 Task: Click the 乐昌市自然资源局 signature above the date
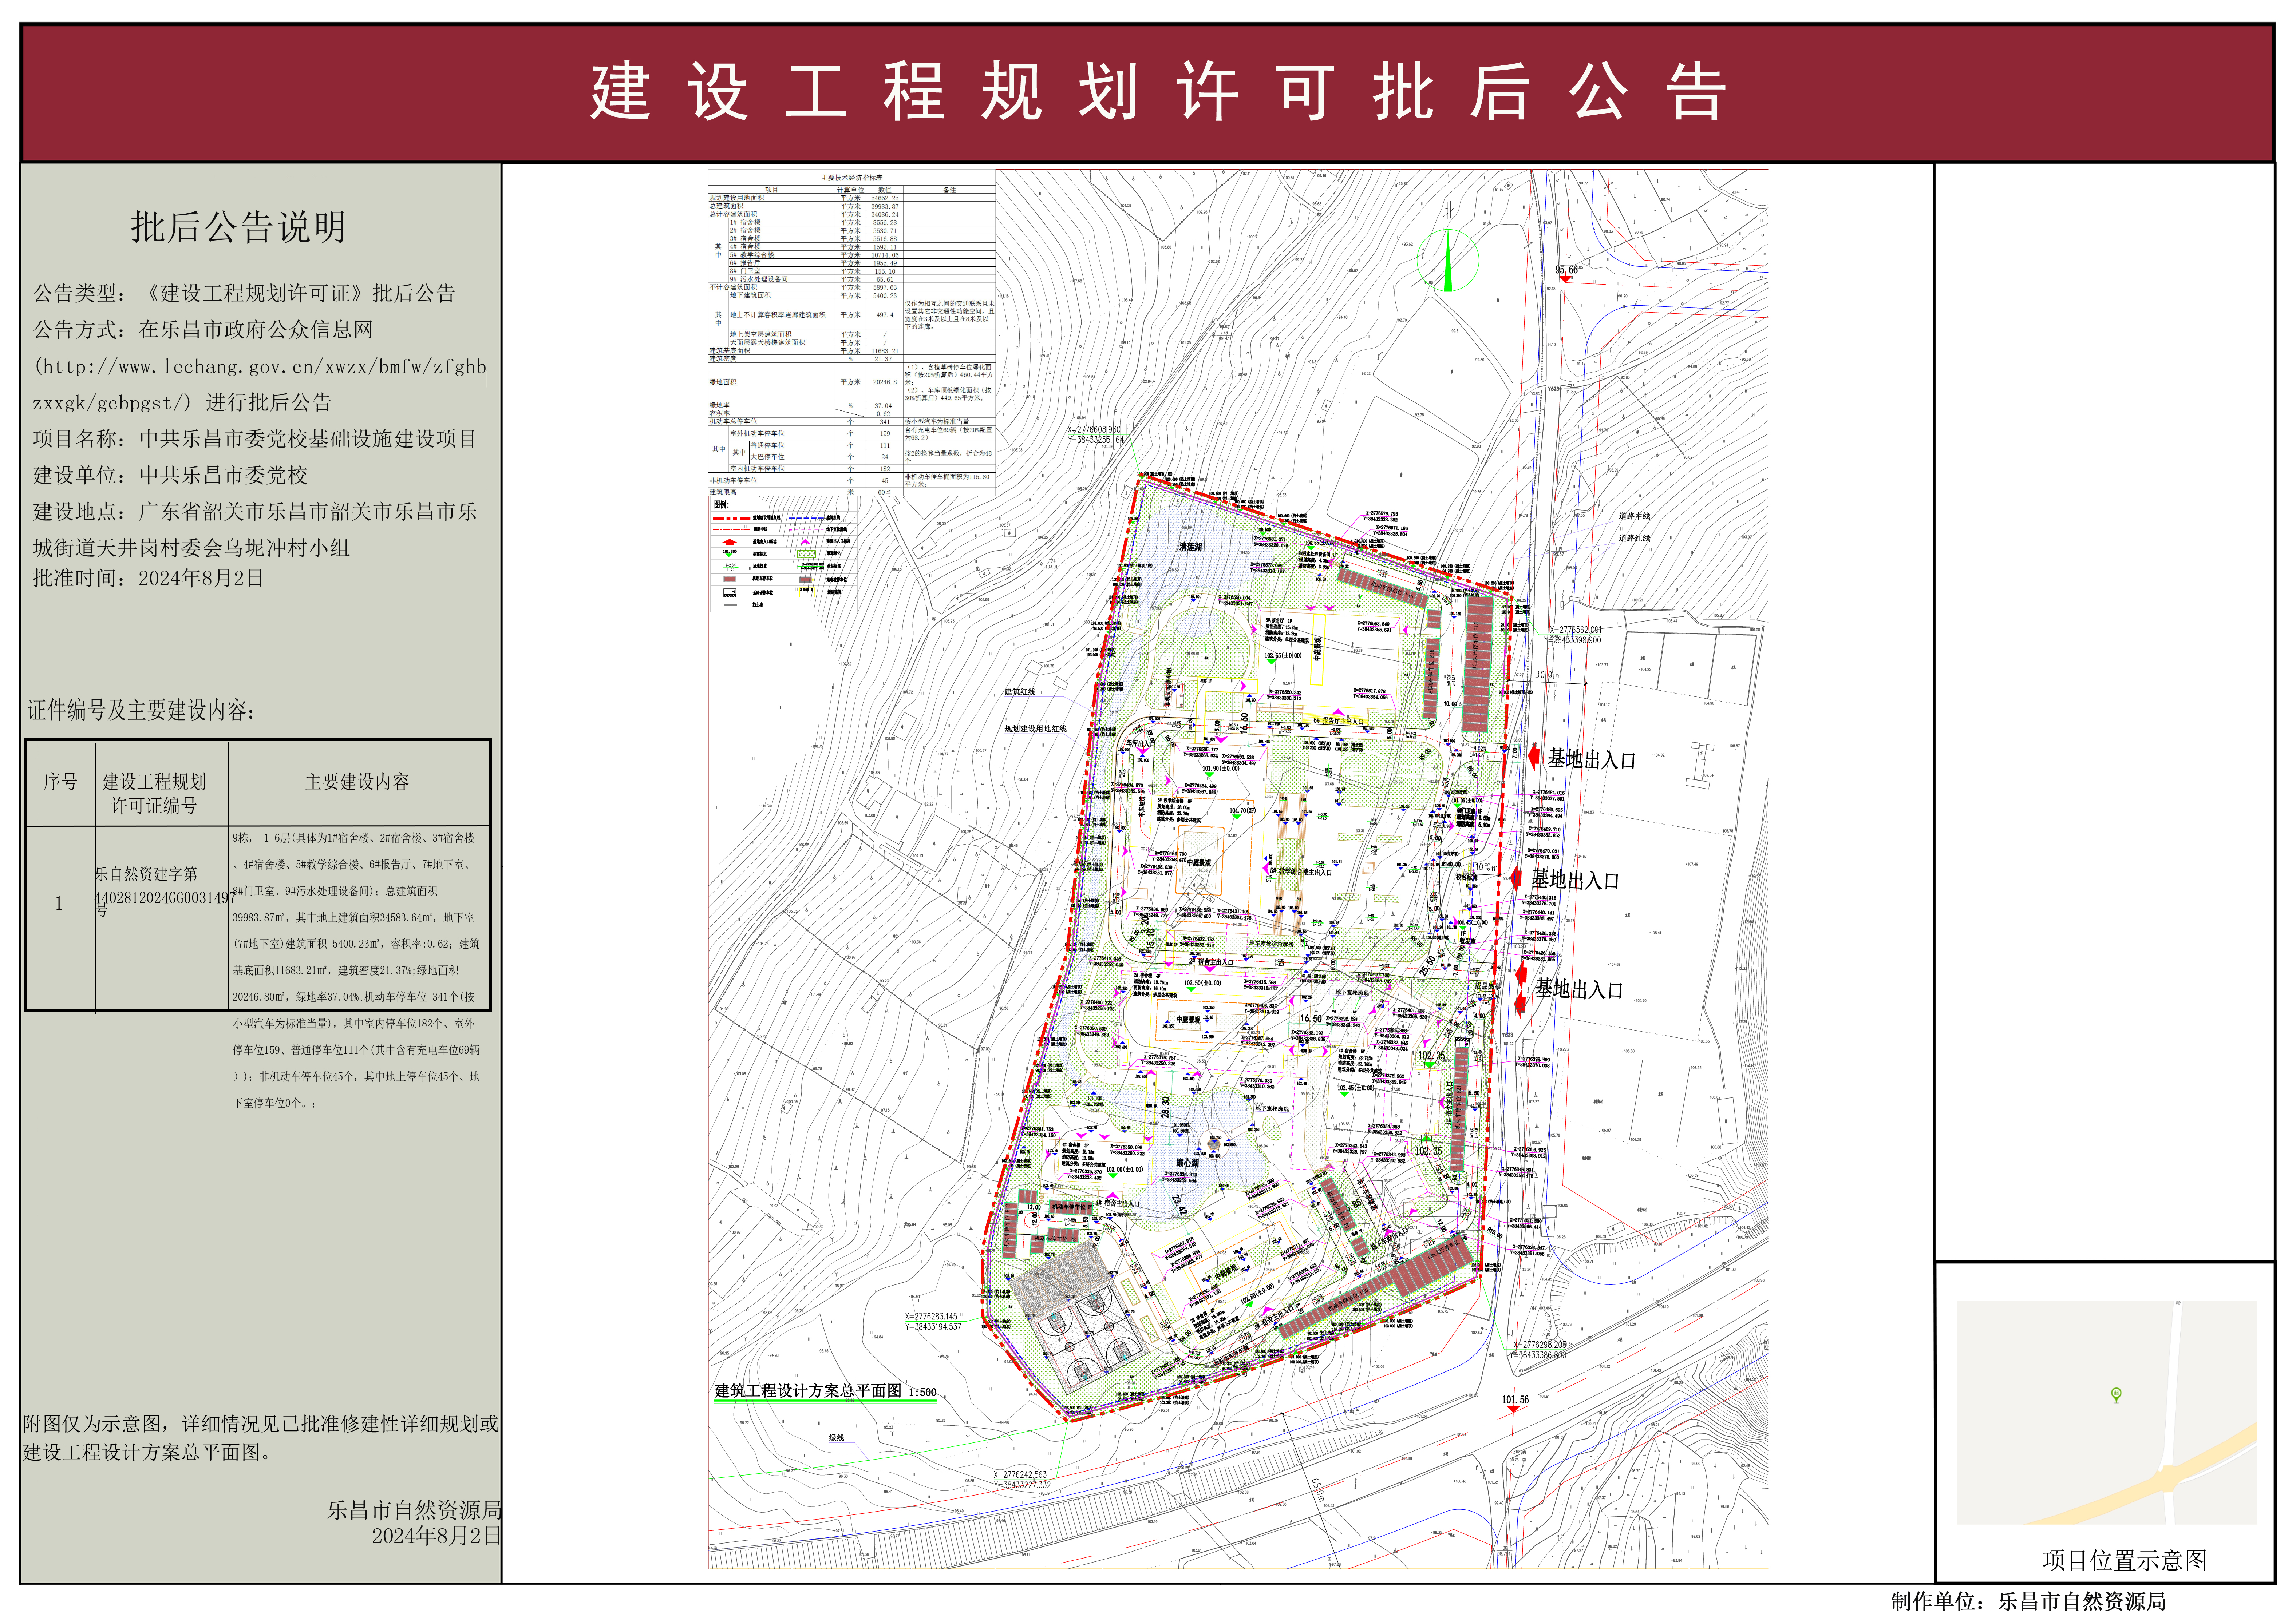click(414, 1510)
